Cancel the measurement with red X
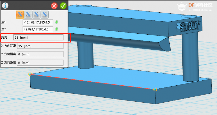This screenshot has height=115, width=217. pyautogui.click(x=54, y=6)
